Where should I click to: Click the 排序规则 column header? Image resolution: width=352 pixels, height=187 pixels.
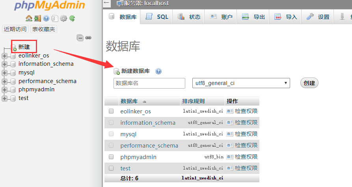193,101
